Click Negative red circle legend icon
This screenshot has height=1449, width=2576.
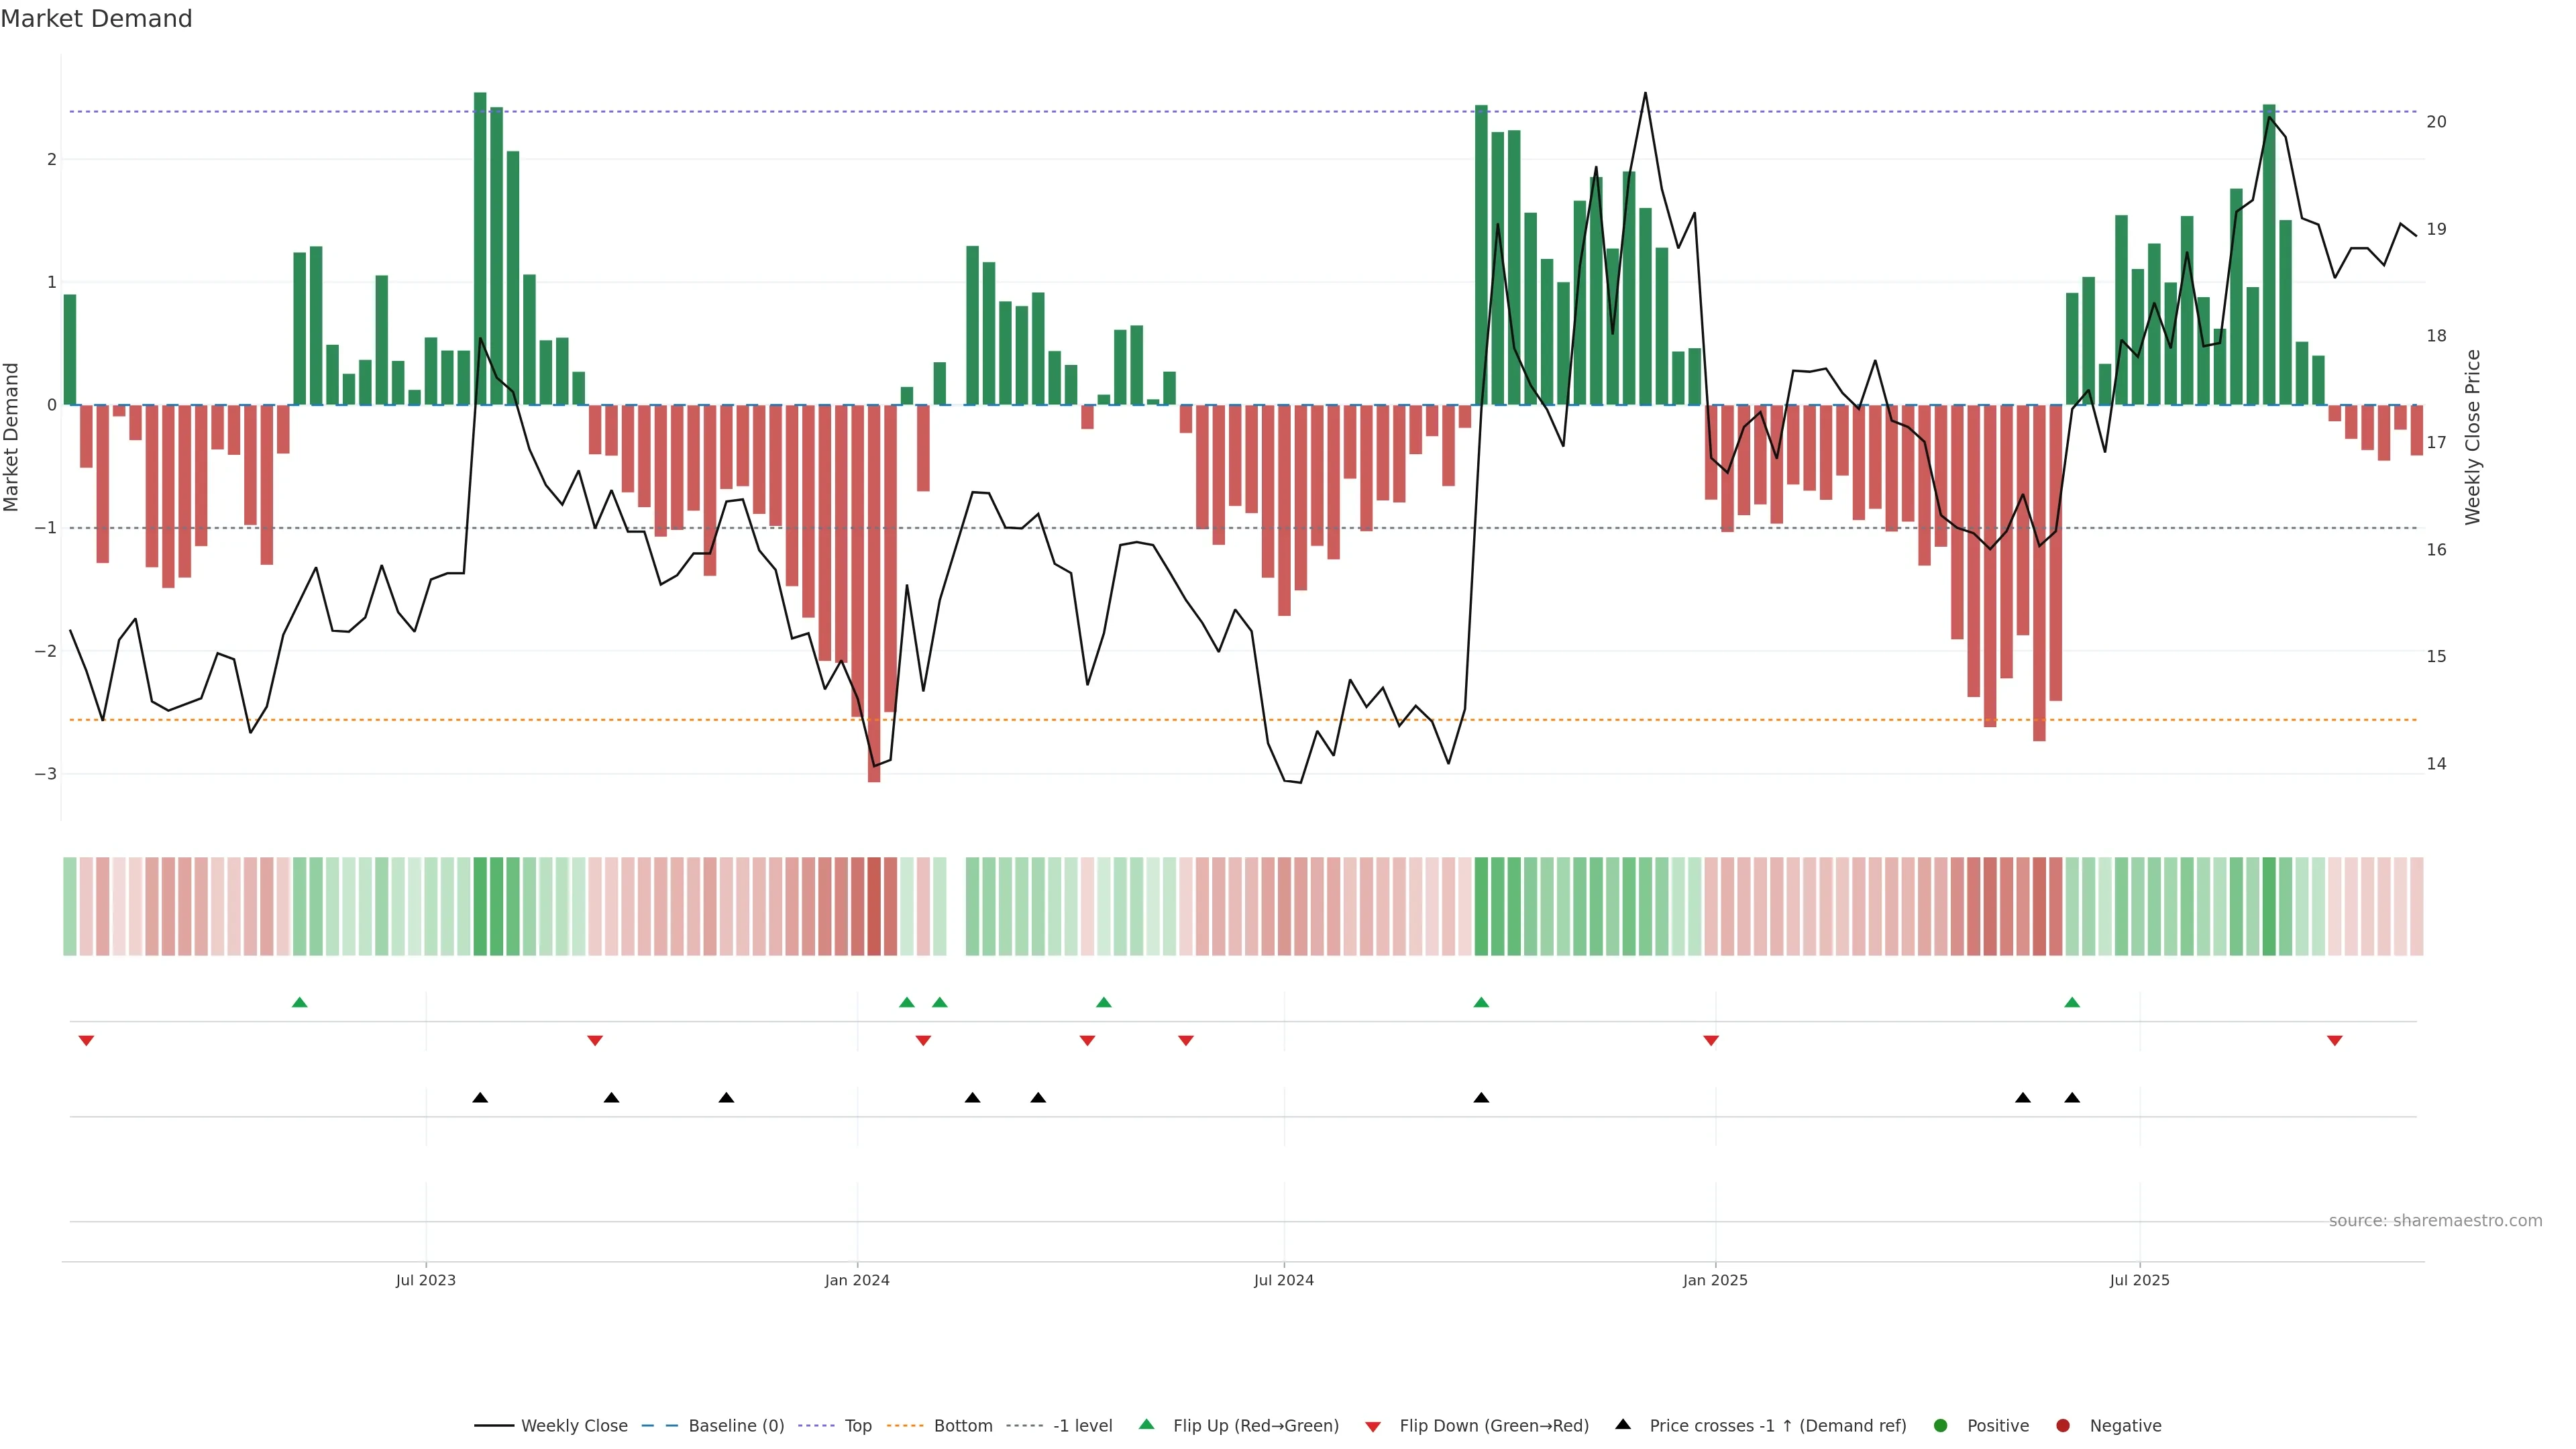point(2063,1426)
